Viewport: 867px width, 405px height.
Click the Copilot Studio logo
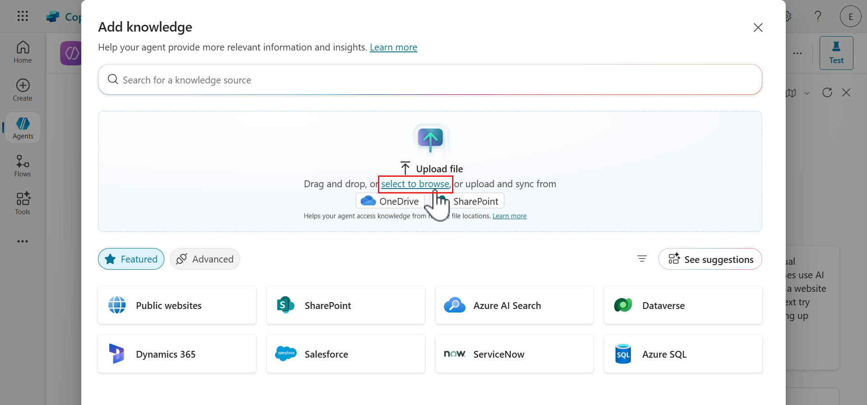click(x=53, y=17)
